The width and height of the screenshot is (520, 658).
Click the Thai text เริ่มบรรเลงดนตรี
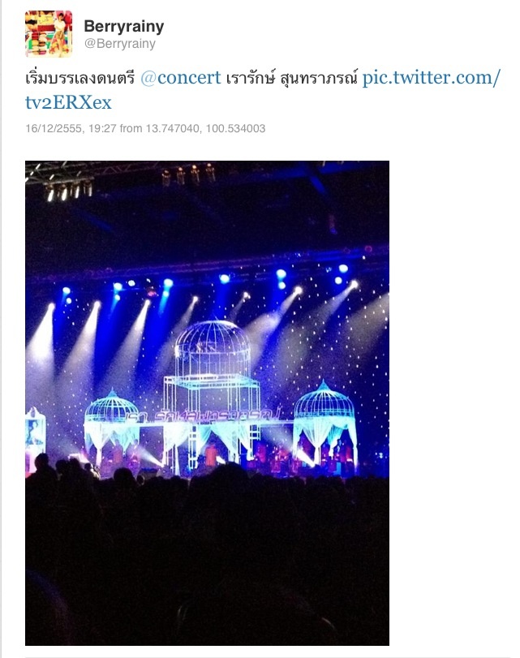[x=80, y=78]
